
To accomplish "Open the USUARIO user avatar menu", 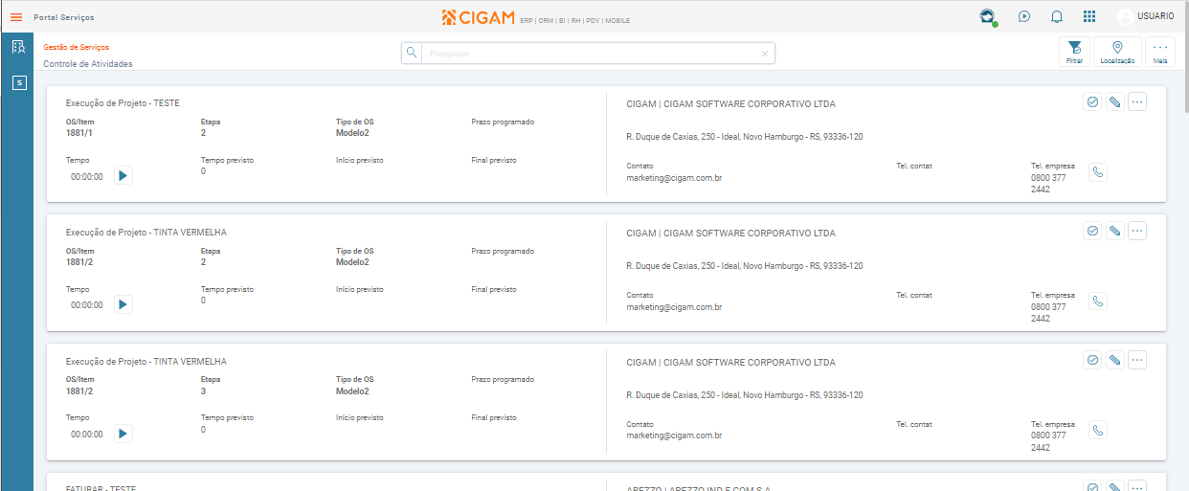I will pyautogui.click(x=1146, y=16).
